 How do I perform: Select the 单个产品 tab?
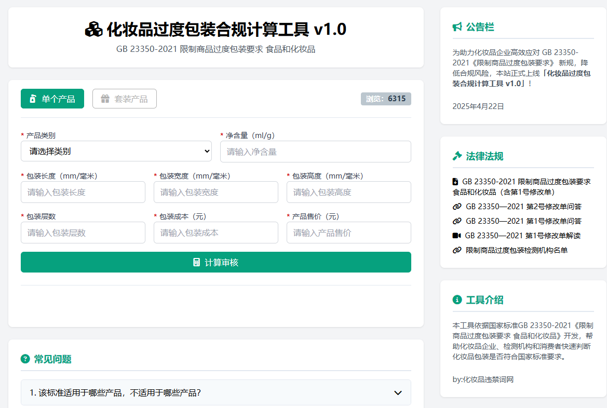pos(52,99)
